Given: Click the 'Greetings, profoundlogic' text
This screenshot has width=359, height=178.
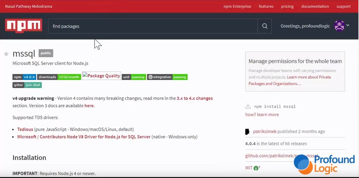Looking at the screenshot, I should pos(305,26).
